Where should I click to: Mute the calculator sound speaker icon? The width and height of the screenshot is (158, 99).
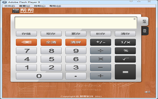pyautogui.click(x=147, y=92)
